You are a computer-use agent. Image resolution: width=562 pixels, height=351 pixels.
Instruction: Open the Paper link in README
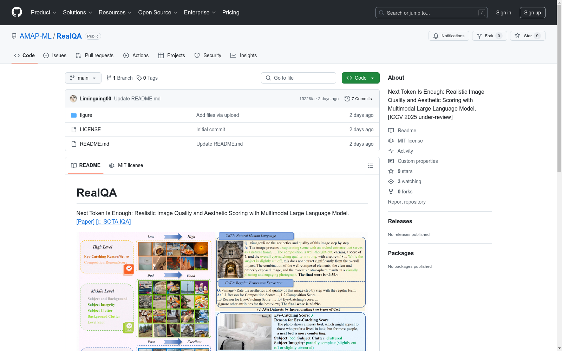click(85, 222)
